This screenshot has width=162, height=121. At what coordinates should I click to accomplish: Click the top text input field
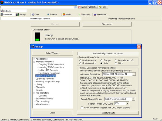click(x=37, y=7)
